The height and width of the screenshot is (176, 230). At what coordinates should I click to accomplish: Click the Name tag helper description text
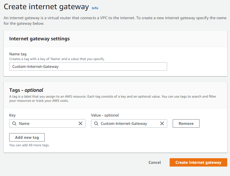[57, 59]
